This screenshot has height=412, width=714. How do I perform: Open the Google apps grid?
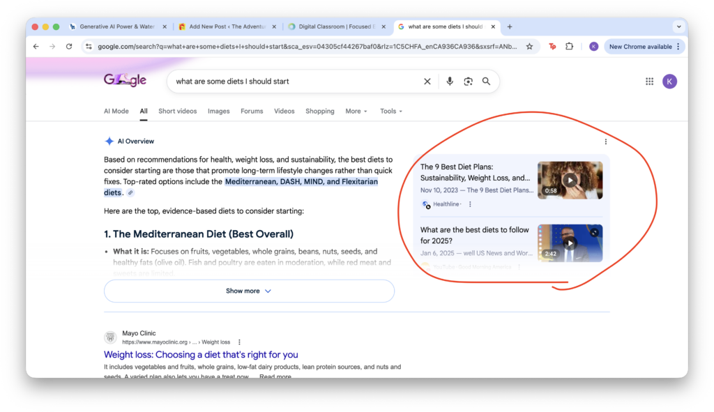tap(649, 82)
